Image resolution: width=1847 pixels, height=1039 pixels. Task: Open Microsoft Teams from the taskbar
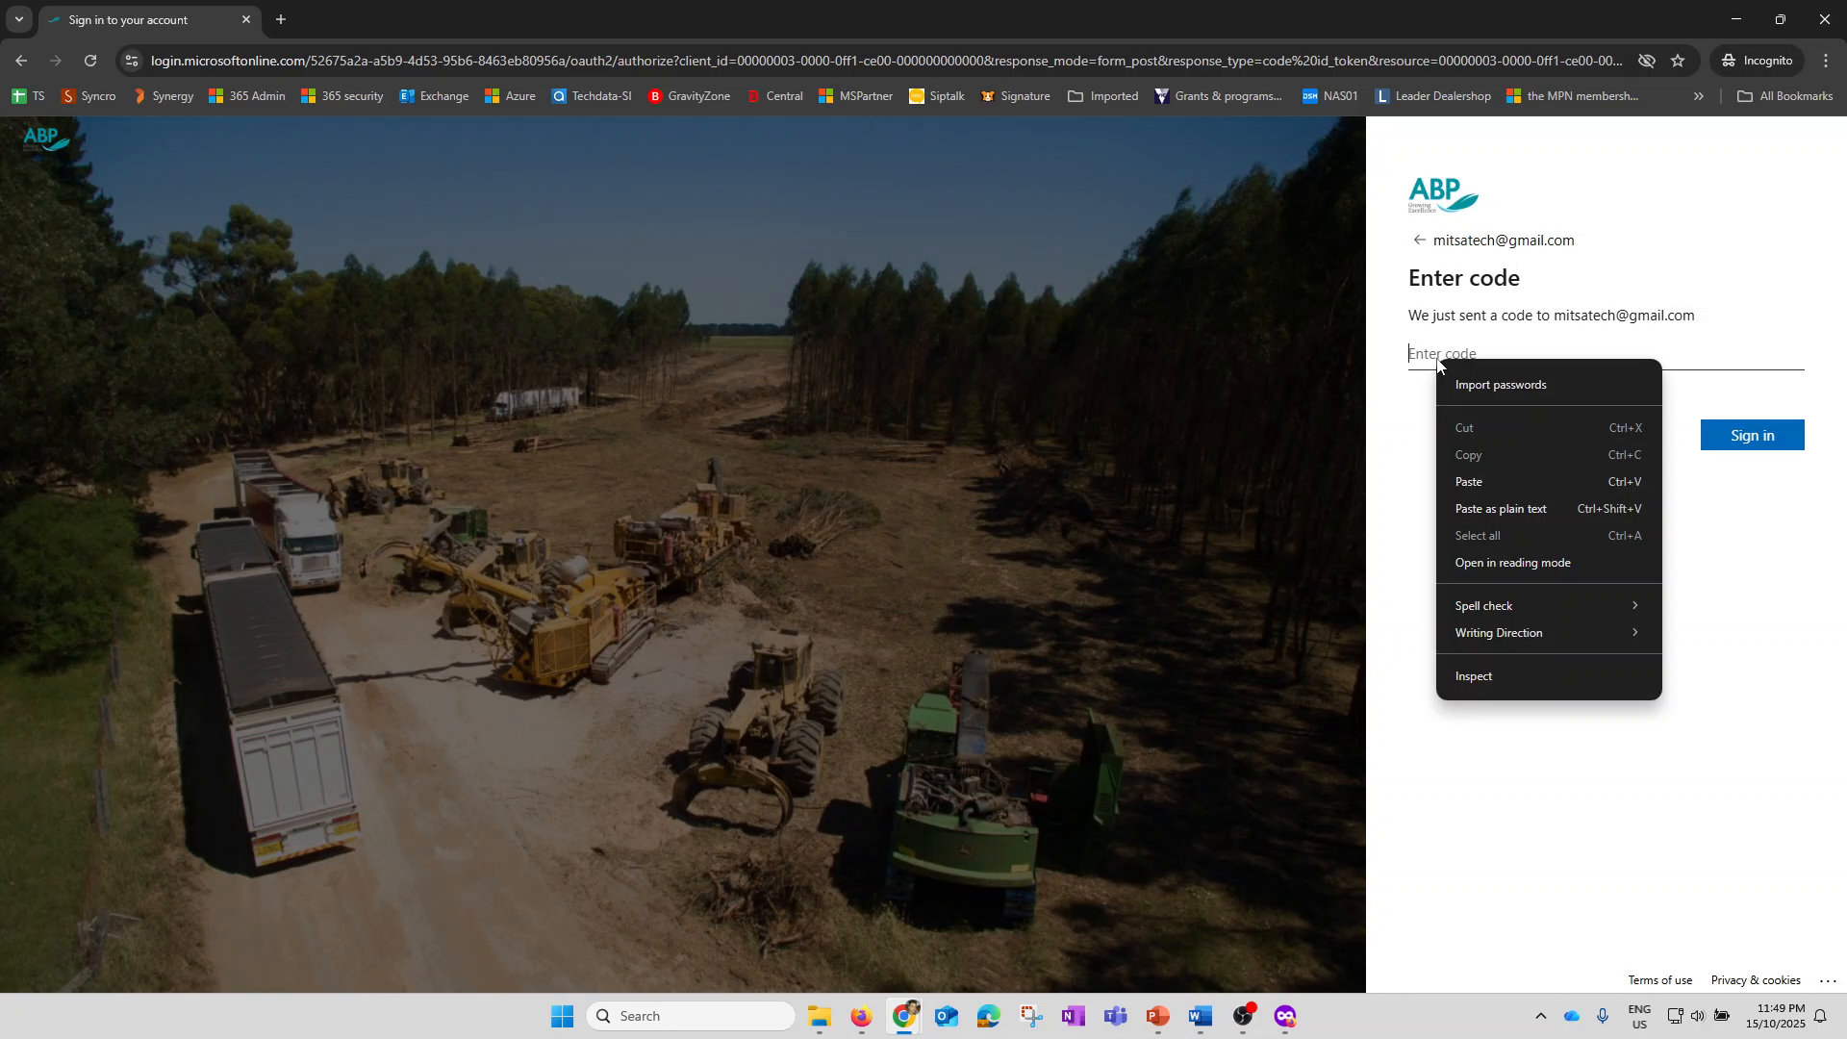[x=1116, y=1015]
